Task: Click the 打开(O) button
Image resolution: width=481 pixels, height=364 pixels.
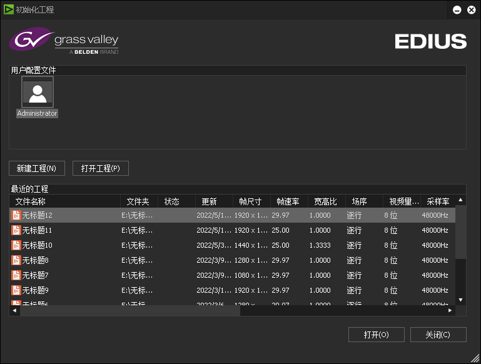Action: (377, 335)
